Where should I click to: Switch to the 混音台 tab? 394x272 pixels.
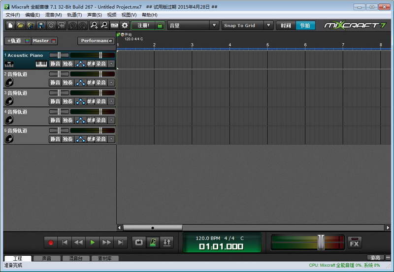[x=76, y=258]
